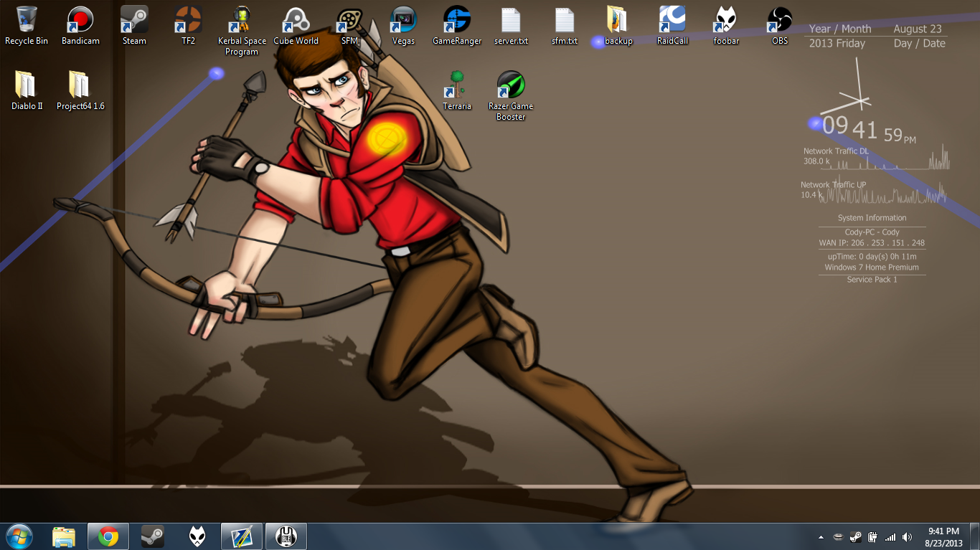Select the Cube World desktop icon
Image resolution: width=980 pixels, height=550 pixels.
[x=296, y=26]
